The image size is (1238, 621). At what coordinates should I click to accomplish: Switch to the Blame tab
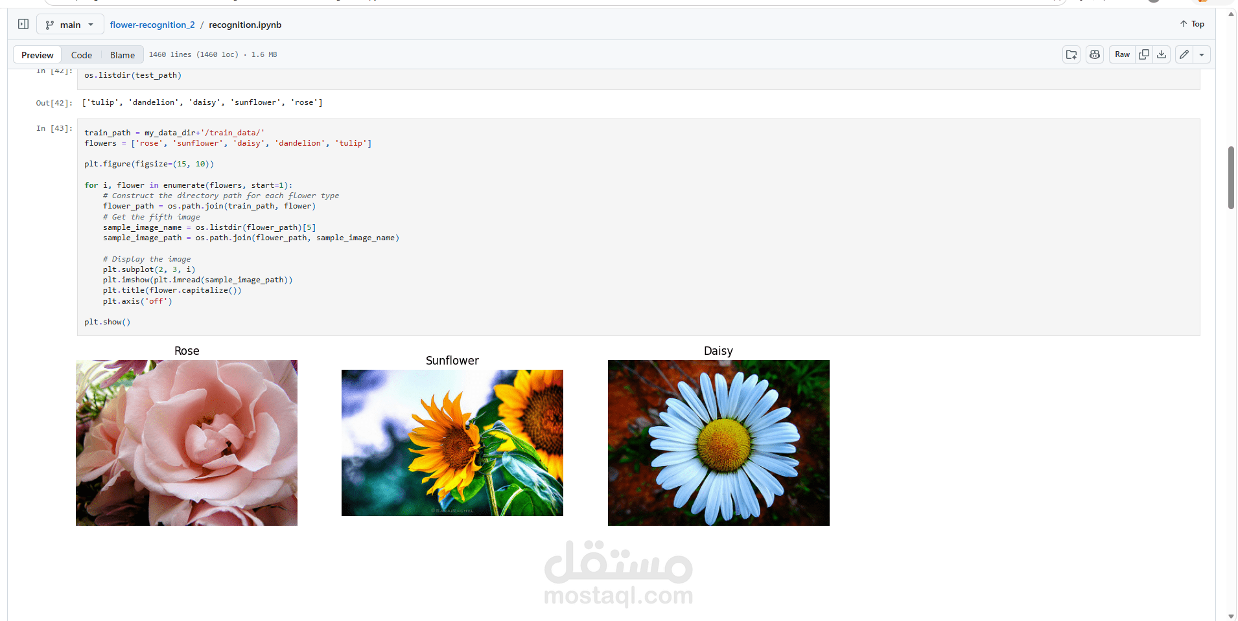(122, 54)
